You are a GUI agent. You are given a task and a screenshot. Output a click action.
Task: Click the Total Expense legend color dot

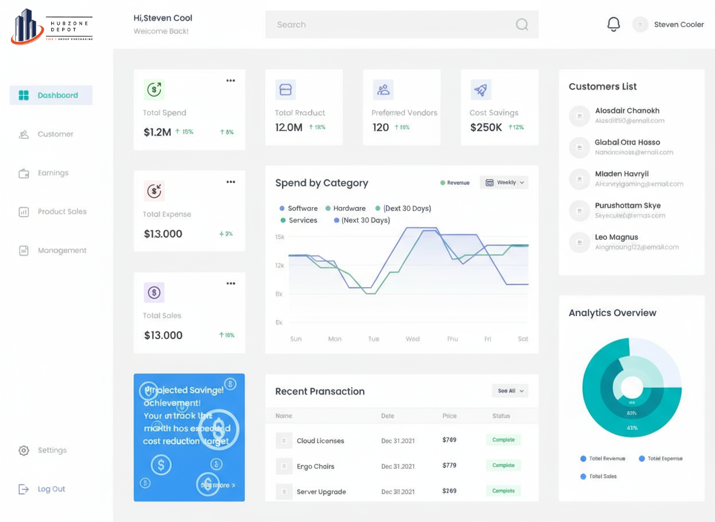642,459
